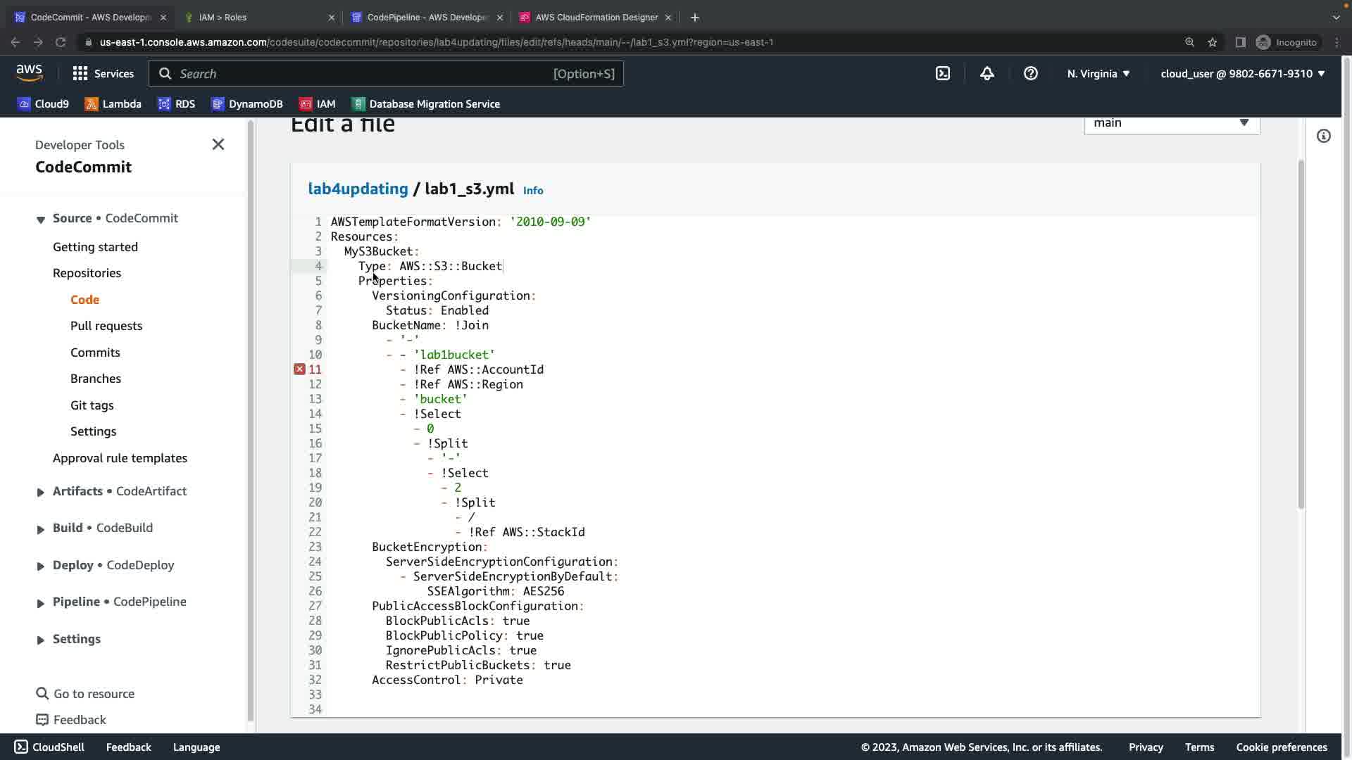Bookmark page with the star icon
Viewport: 1352px width, 760px height.
click(1212, 42)
